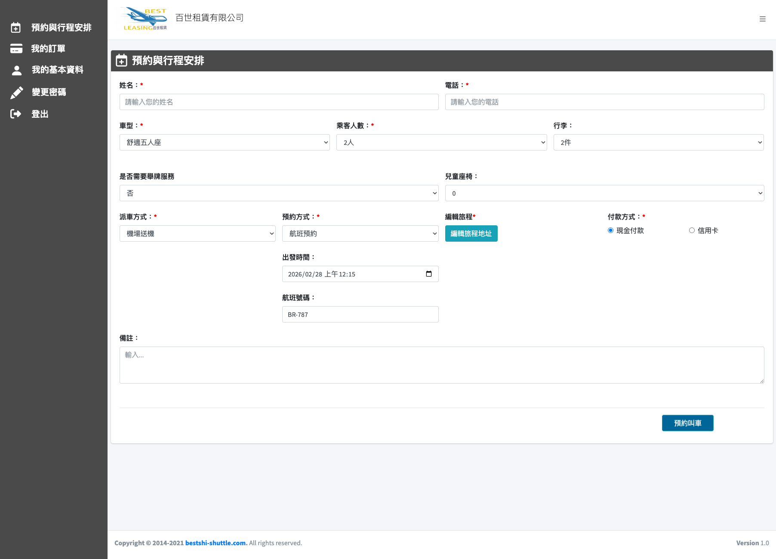
Task: Click the 姓名 name input field
Action: (279, 102)
